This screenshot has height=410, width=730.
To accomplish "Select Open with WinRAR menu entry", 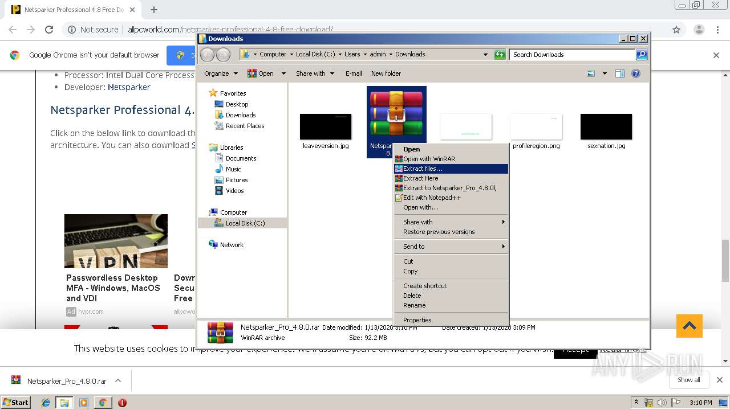I will click(451, 159).
